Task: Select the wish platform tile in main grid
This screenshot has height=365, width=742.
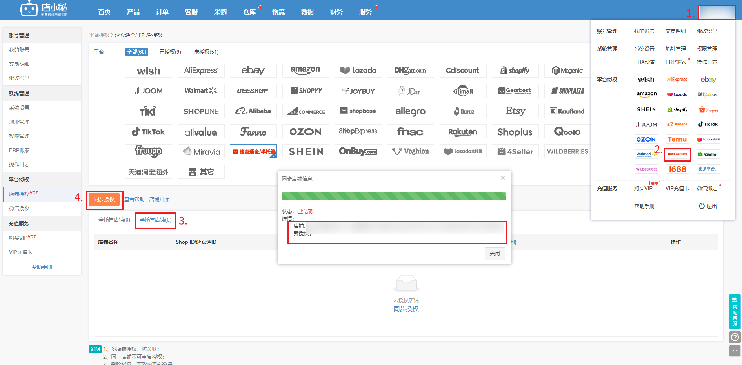Action: [149, 71]
